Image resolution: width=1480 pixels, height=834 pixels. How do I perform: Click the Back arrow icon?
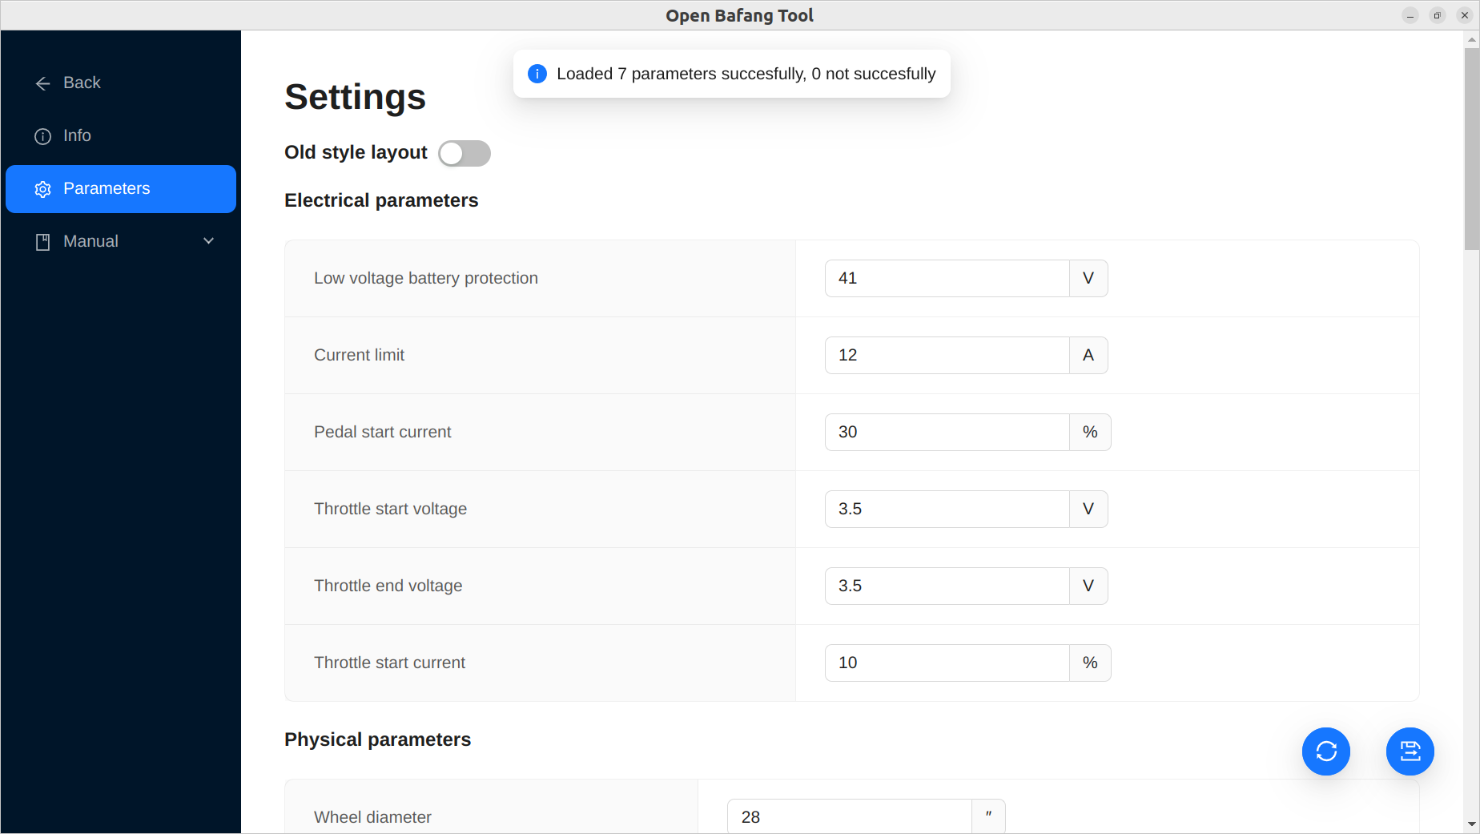43,83
